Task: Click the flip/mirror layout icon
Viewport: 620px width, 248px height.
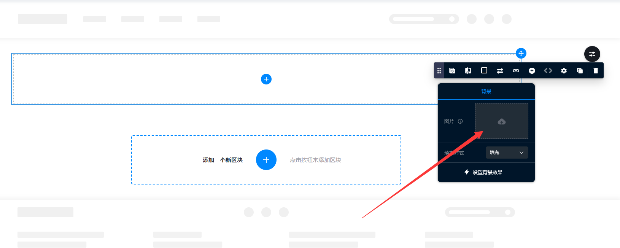Action: coord(468,71)
